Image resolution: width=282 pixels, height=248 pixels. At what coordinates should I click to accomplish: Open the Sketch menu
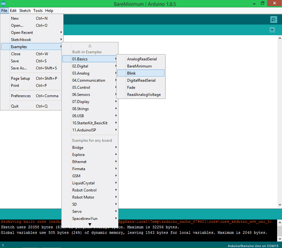point(25,10)
